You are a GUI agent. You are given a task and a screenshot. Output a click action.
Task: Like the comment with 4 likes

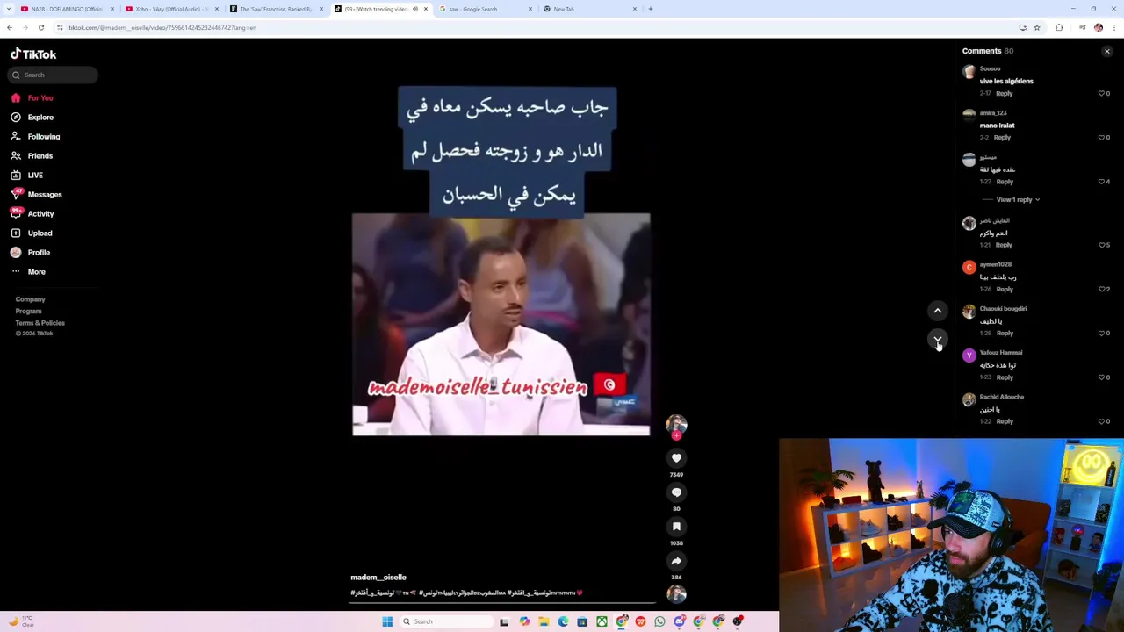coord(1102,182)
